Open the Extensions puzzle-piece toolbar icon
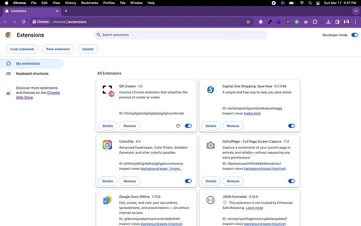 (x=315, y=22)
